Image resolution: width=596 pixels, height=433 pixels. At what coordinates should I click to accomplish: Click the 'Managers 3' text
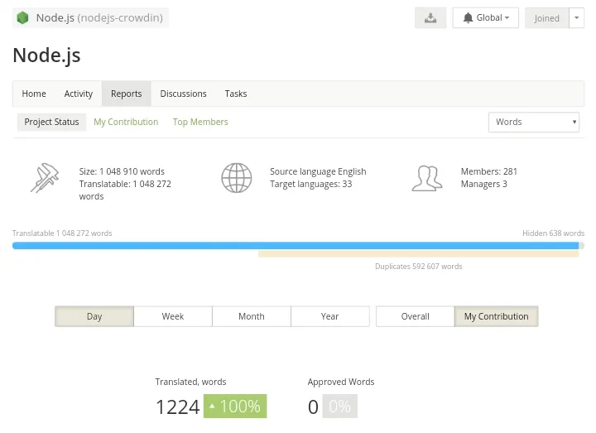pyautogui.click(x=484, y=184)
